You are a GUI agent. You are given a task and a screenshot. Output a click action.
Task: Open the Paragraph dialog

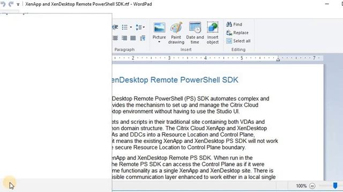click(x=143, y=38)
